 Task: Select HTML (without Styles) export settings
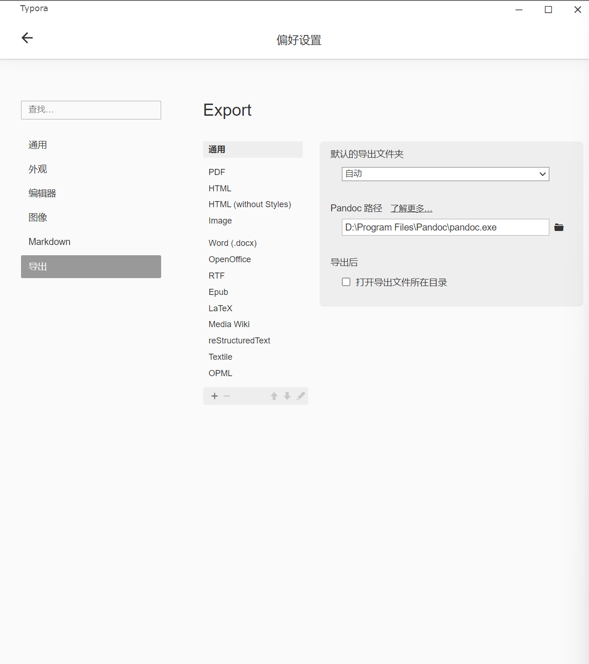tap(253, 204)
